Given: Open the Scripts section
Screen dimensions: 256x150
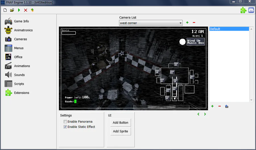Looking at the screenshot, I should (19, 84).
